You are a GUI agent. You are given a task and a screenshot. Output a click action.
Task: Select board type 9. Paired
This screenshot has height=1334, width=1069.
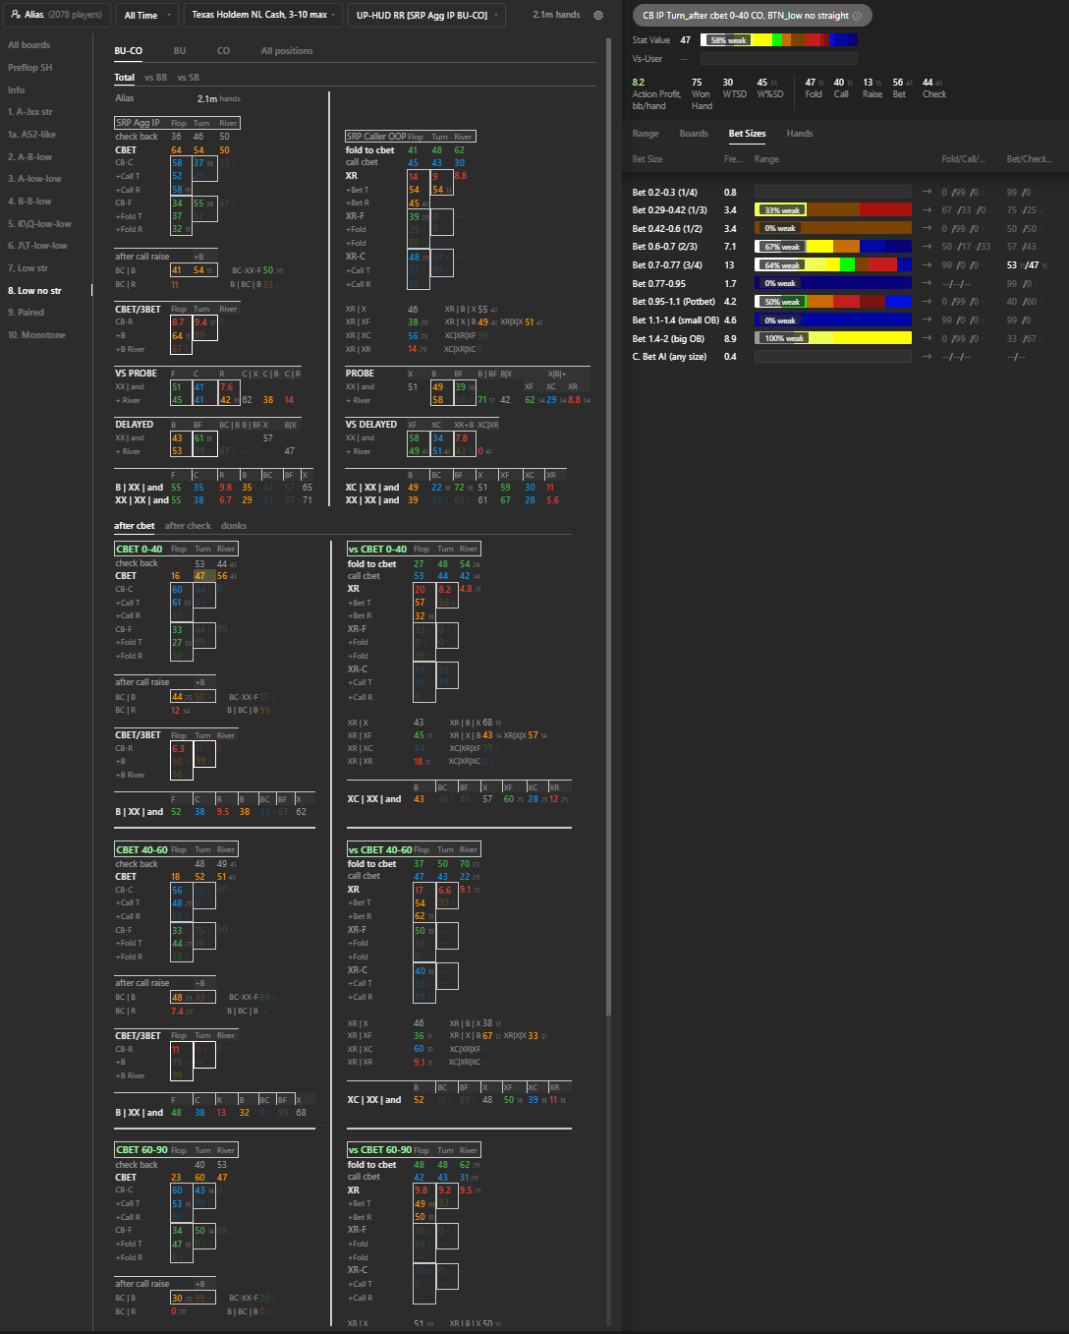tap(26, 313)
